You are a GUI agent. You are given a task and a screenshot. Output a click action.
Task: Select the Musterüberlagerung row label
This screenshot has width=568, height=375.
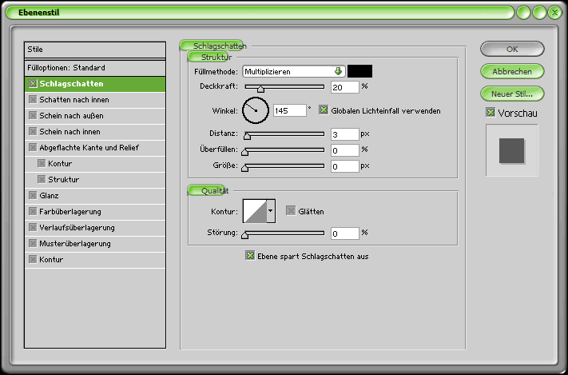tap(75, 243)
